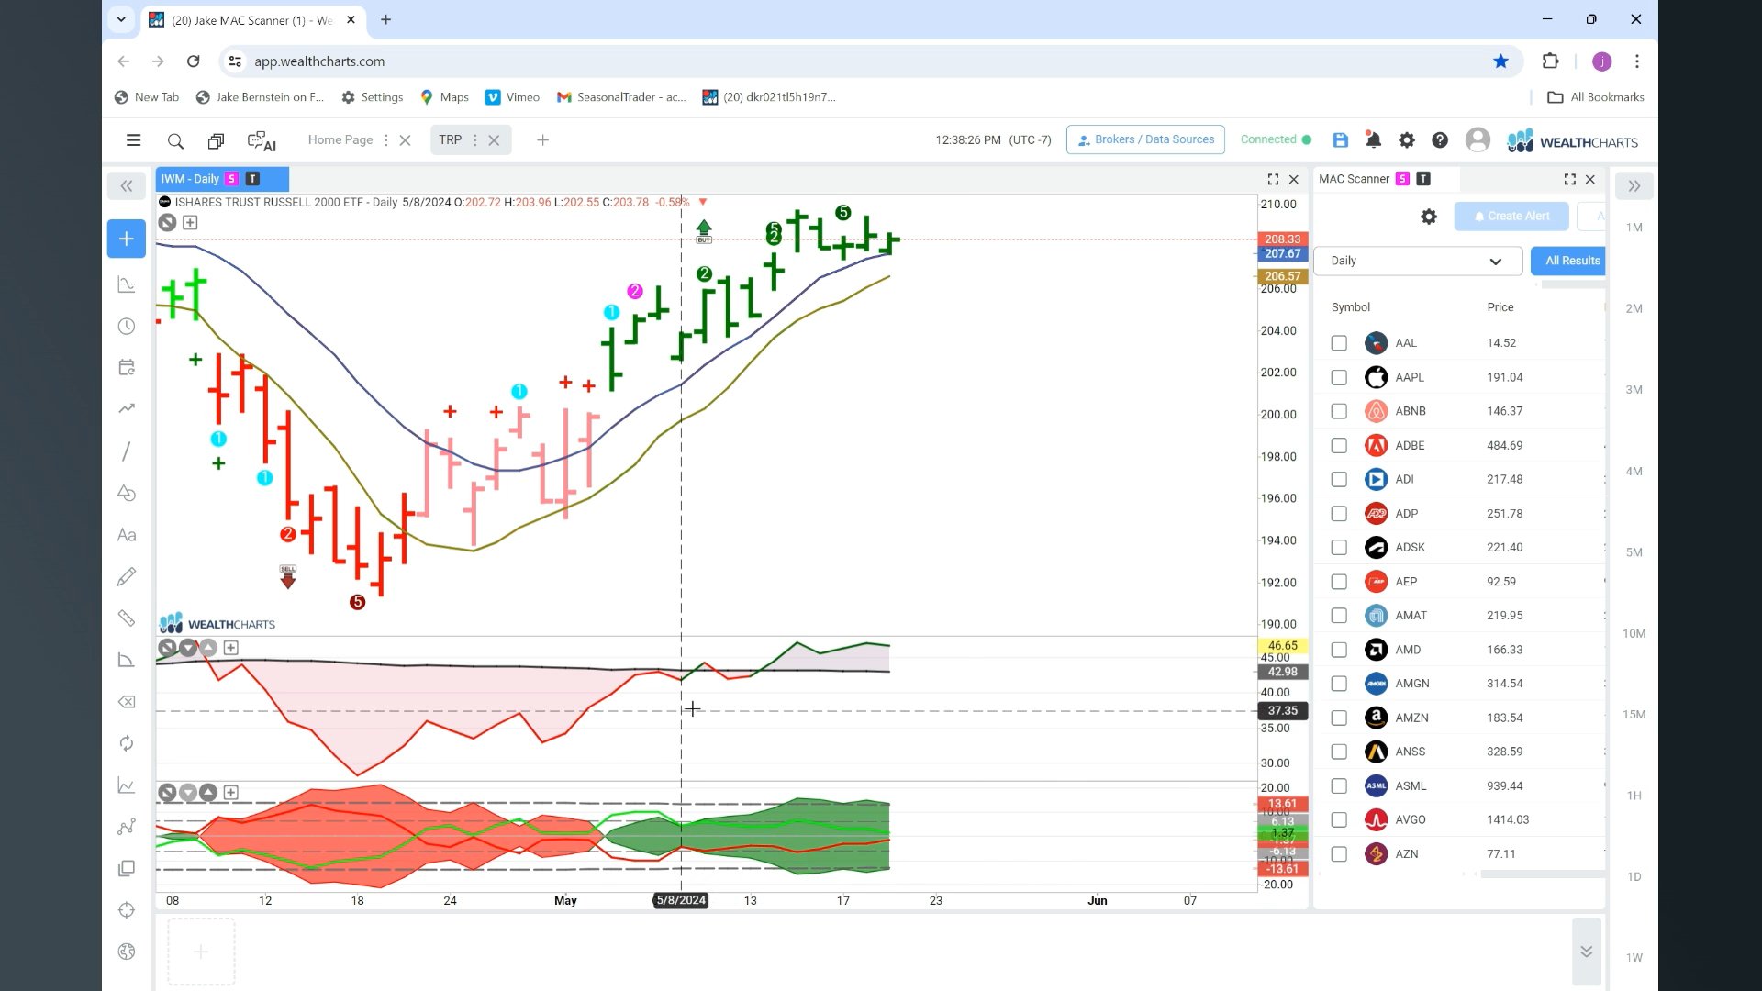Open TRP tab options menu

point(474,140)
